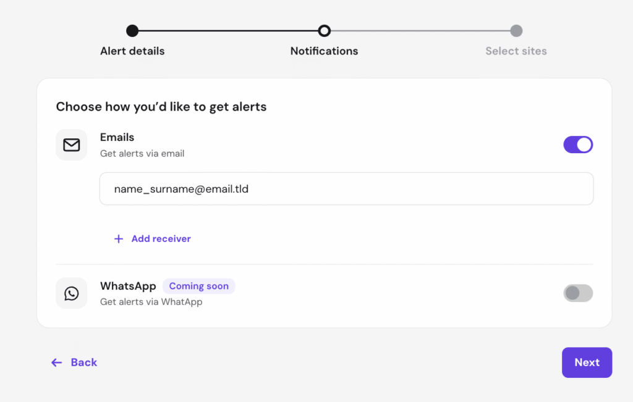The image size is (633, 402).
Task: Jump to the Select sites step label
Action: [x=516, y=51]
